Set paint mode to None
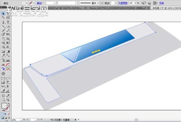The width and height of the screenshot is (181, 122). 9,114
